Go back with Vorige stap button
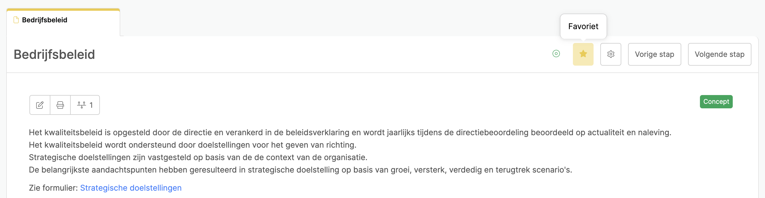This screenshot has height=198, width=765. [654, 54]
